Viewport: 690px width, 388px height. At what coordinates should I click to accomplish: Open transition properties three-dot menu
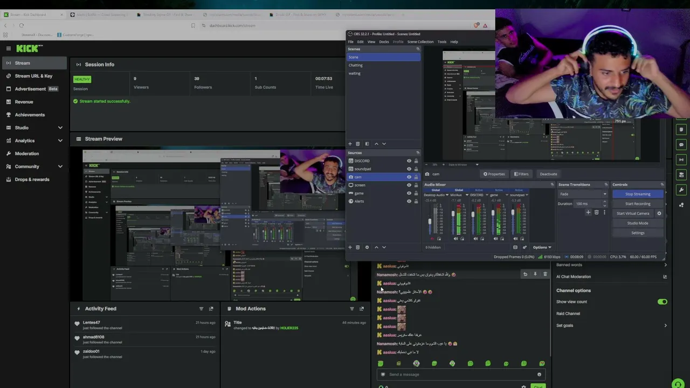click(604, 212)
